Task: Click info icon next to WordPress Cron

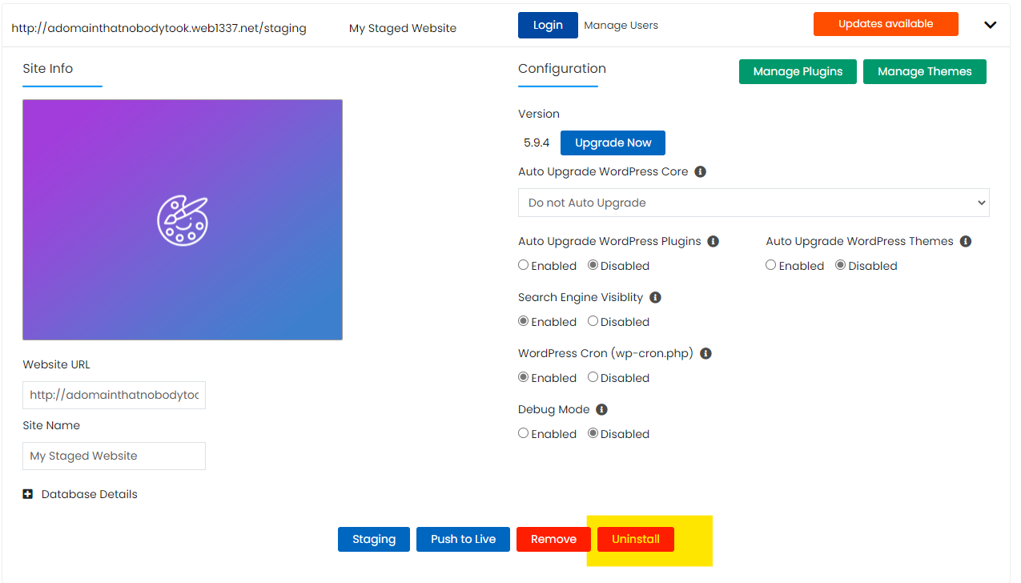Action: 705,354
